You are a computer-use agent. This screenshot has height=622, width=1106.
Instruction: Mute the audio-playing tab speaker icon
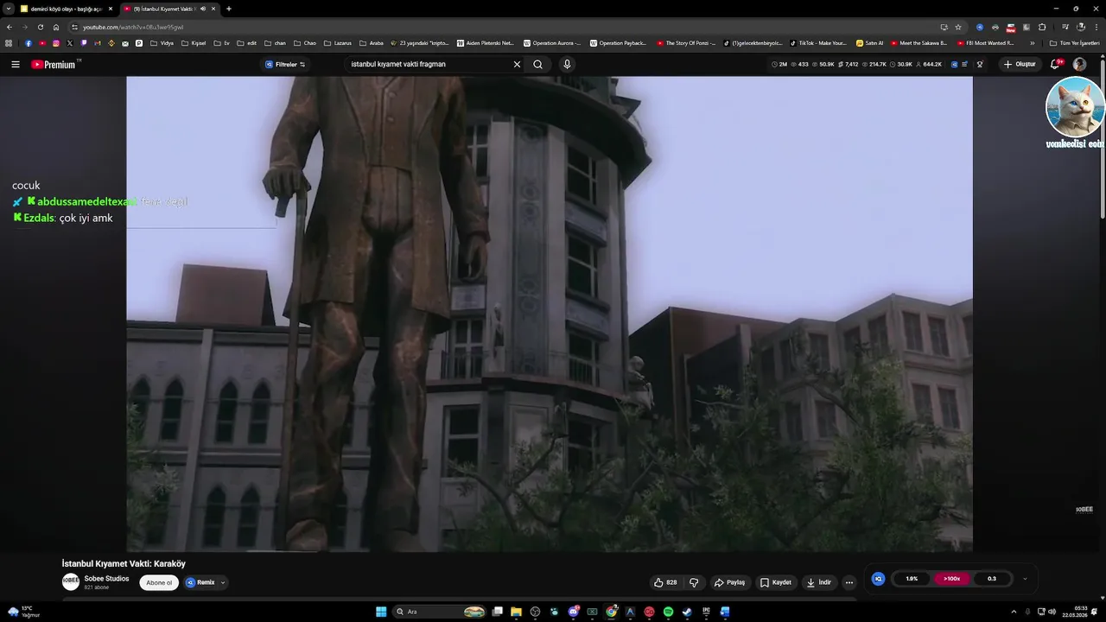click(203, 9)
